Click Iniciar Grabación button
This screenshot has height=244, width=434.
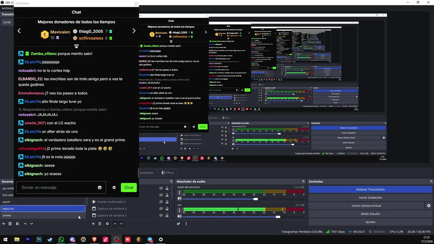[370, 198]
